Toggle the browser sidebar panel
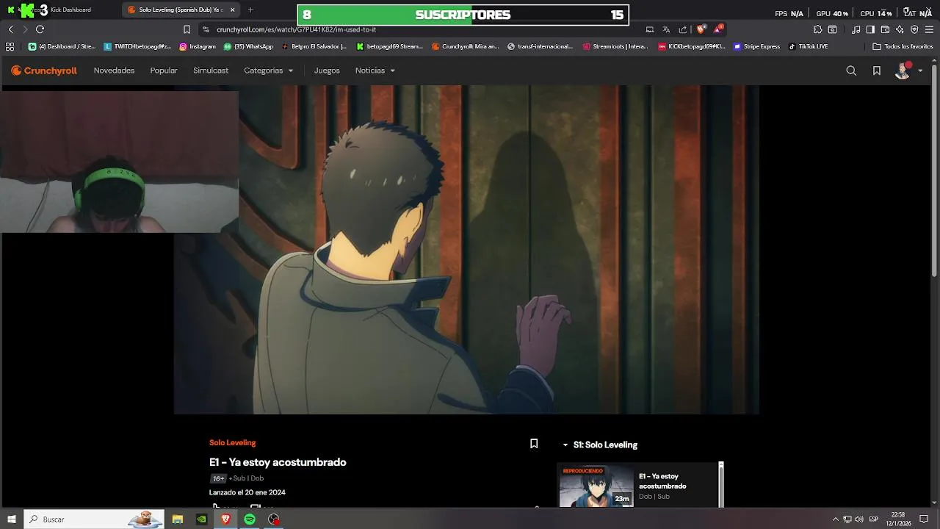Image resolution: width=940 pixels, height=529 pixels. tap(870, 29)
